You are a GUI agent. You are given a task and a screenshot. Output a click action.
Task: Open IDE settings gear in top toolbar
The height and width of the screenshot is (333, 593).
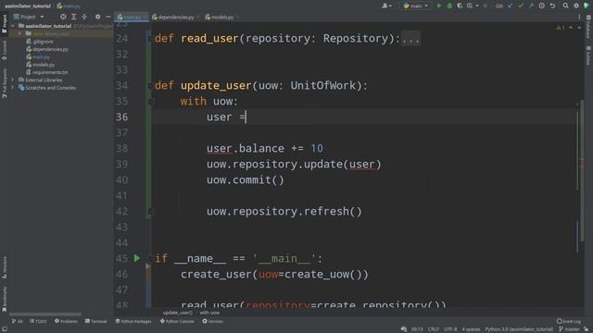(x=576, y=6)
